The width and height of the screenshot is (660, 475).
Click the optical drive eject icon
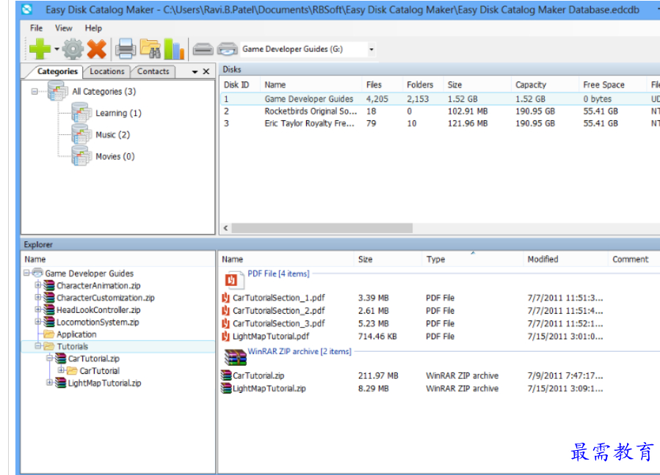click(x=228, y=50)
